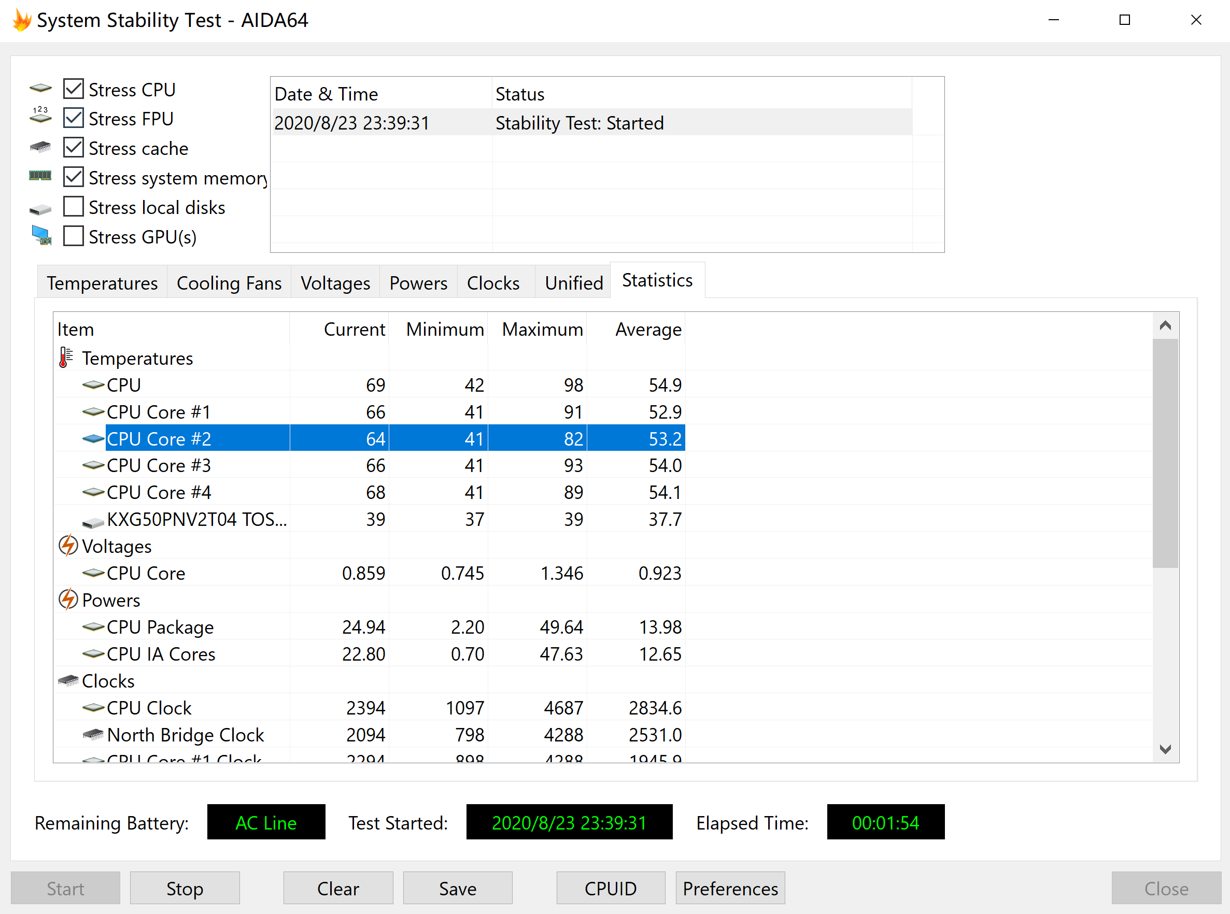The width and height of the screenshot is (1230, 914).
Task: Uncheck the Stress FPU checkbox
Action: pyautogui.click(x=73, y=118)
